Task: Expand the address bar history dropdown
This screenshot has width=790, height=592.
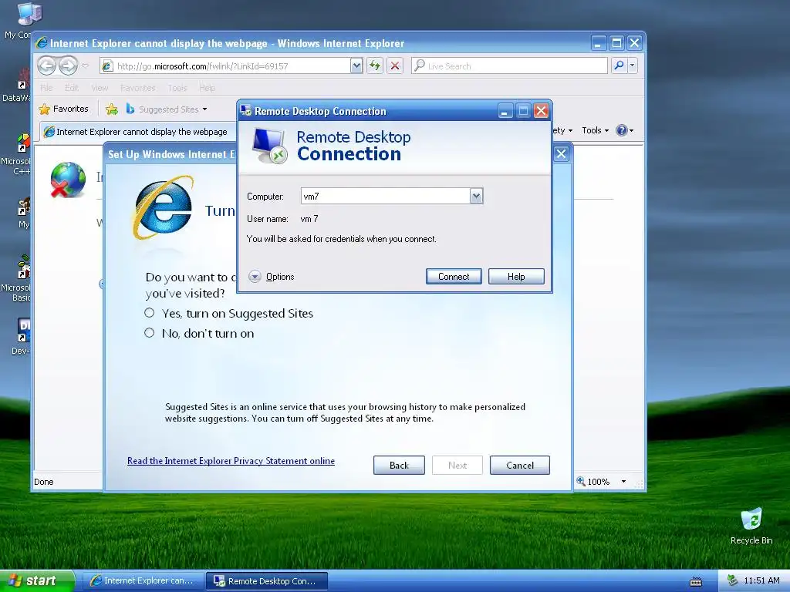Action: tap(356, 66)
